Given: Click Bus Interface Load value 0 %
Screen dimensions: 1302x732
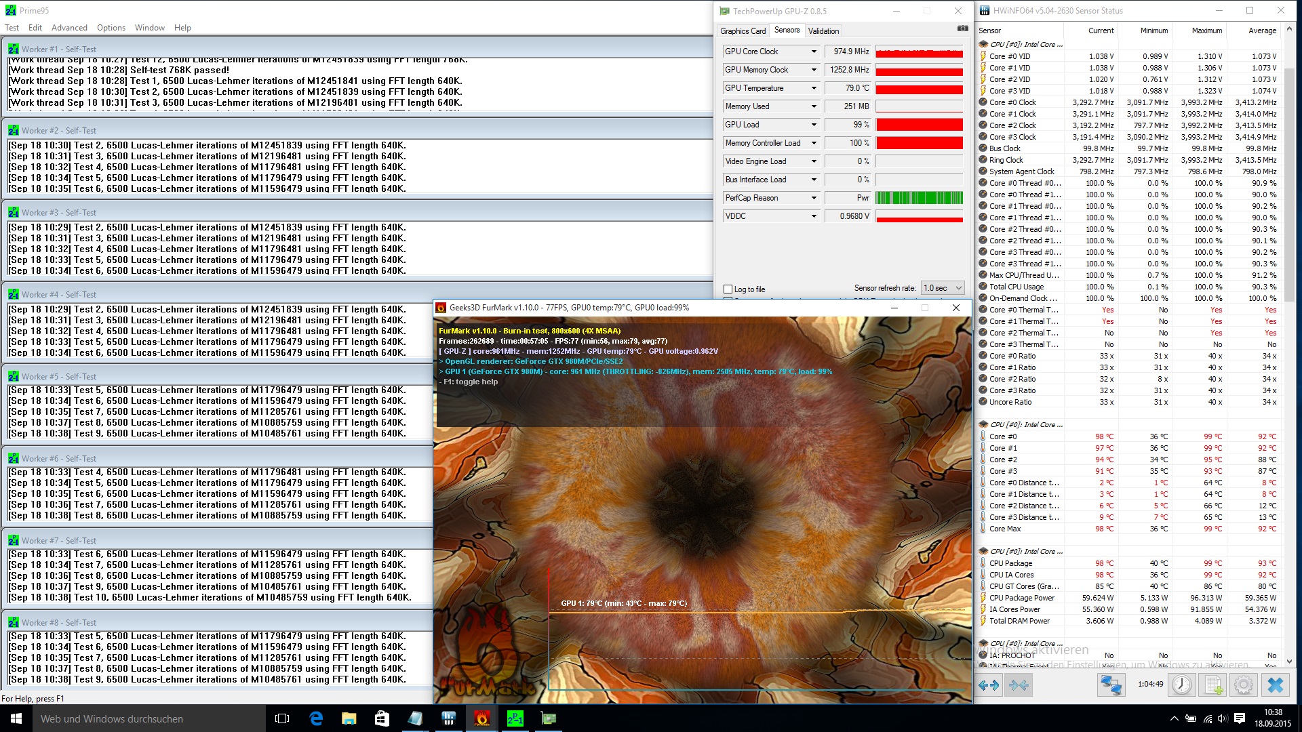Looking at the screenshot, I should 848,180.
